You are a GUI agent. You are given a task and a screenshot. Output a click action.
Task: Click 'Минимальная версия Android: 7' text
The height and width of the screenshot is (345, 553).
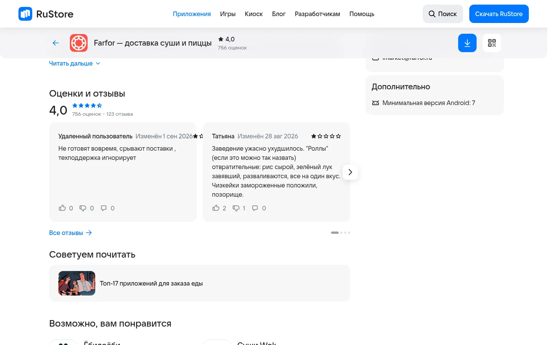429,103
